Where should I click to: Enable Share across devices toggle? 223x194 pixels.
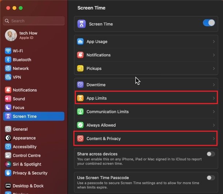coord(211,154)
